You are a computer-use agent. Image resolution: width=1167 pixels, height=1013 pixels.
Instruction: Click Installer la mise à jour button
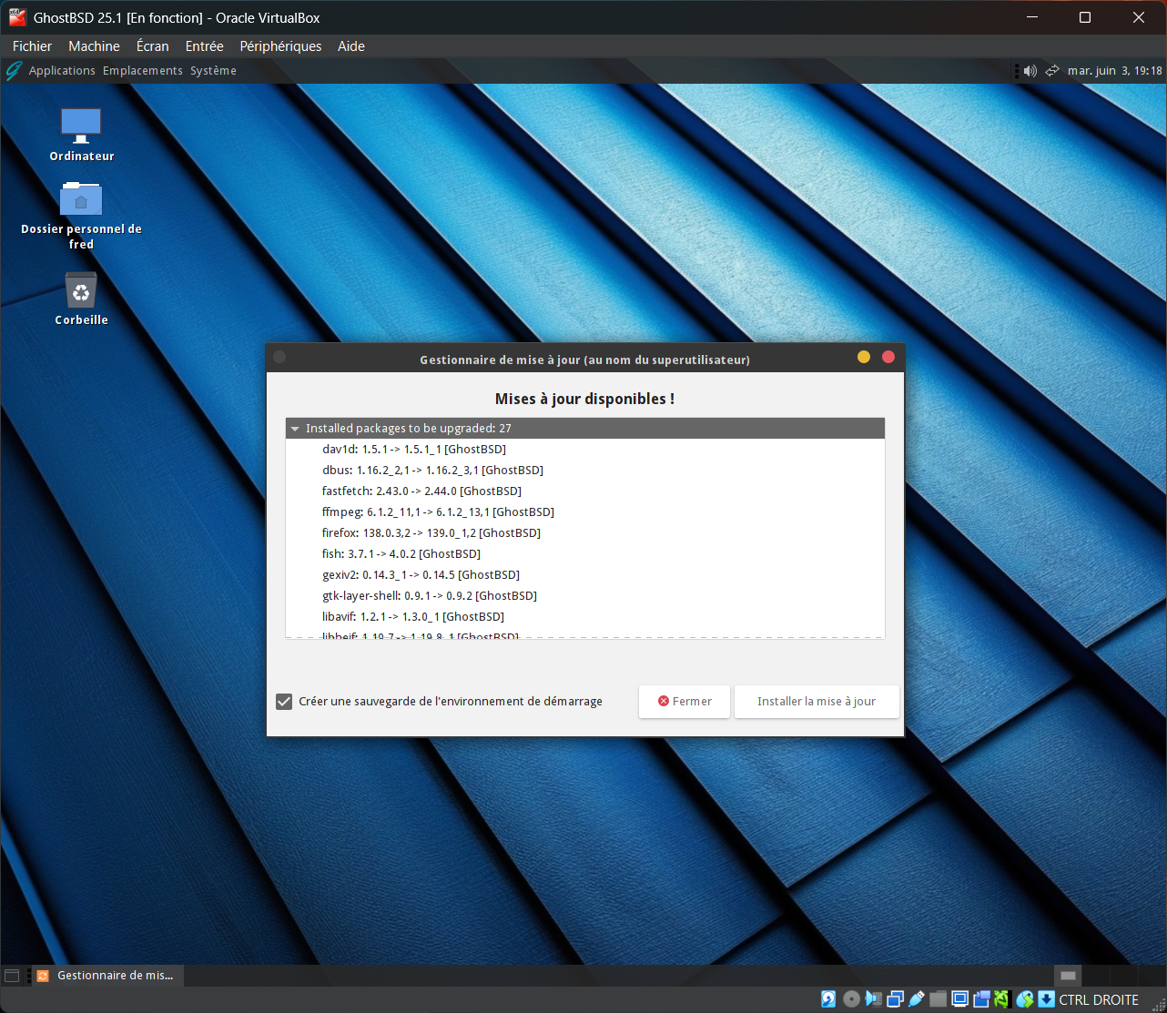pyautogui.click(x=817, y=702)
